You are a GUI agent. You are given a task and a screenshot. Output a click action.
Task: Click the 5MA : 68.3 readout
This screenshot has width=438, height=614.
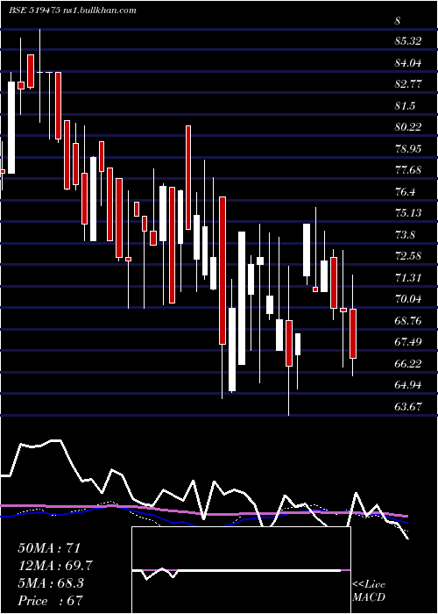[51, 583]
